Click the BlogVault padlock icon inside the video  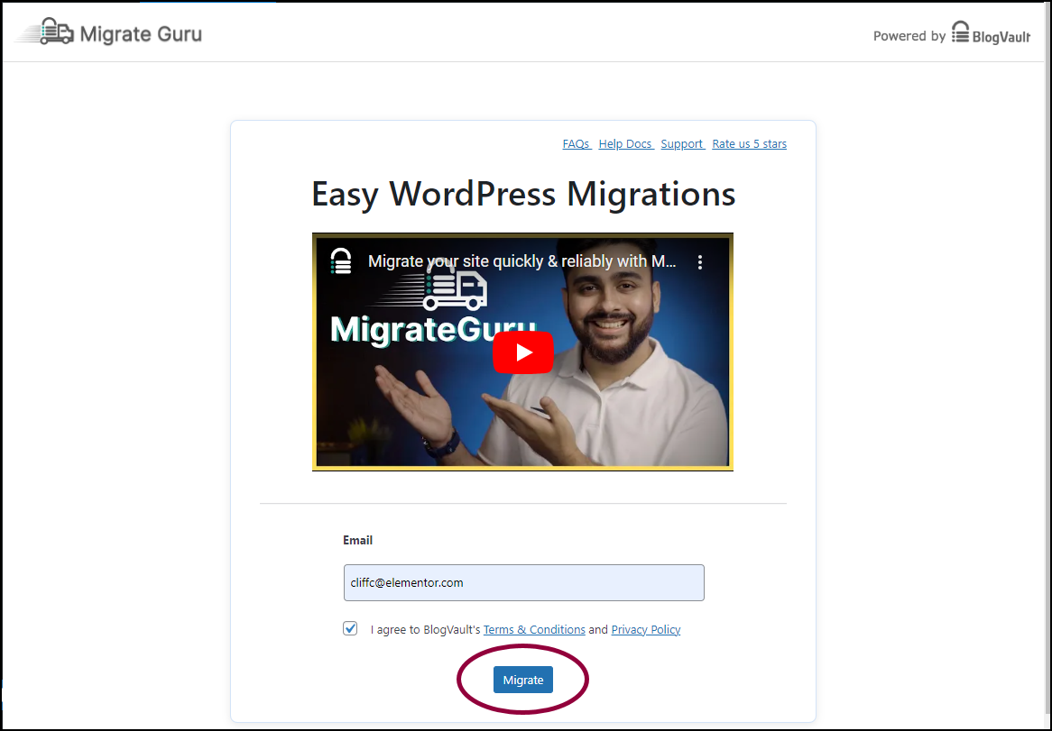341,260
